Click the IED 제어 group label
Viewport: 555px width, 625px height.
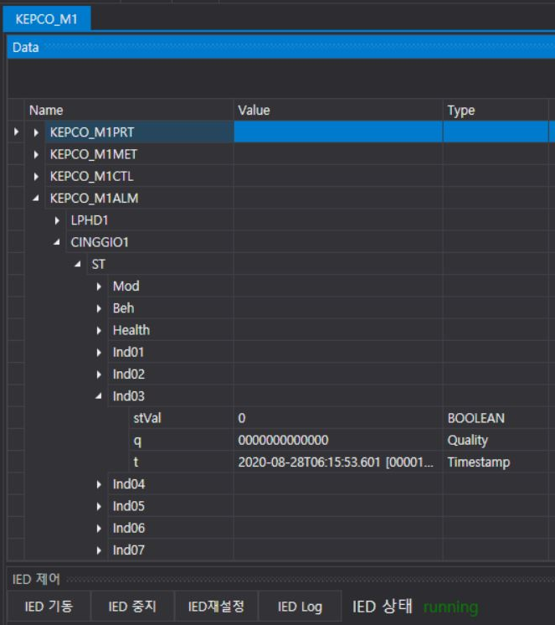click(36, 579)
